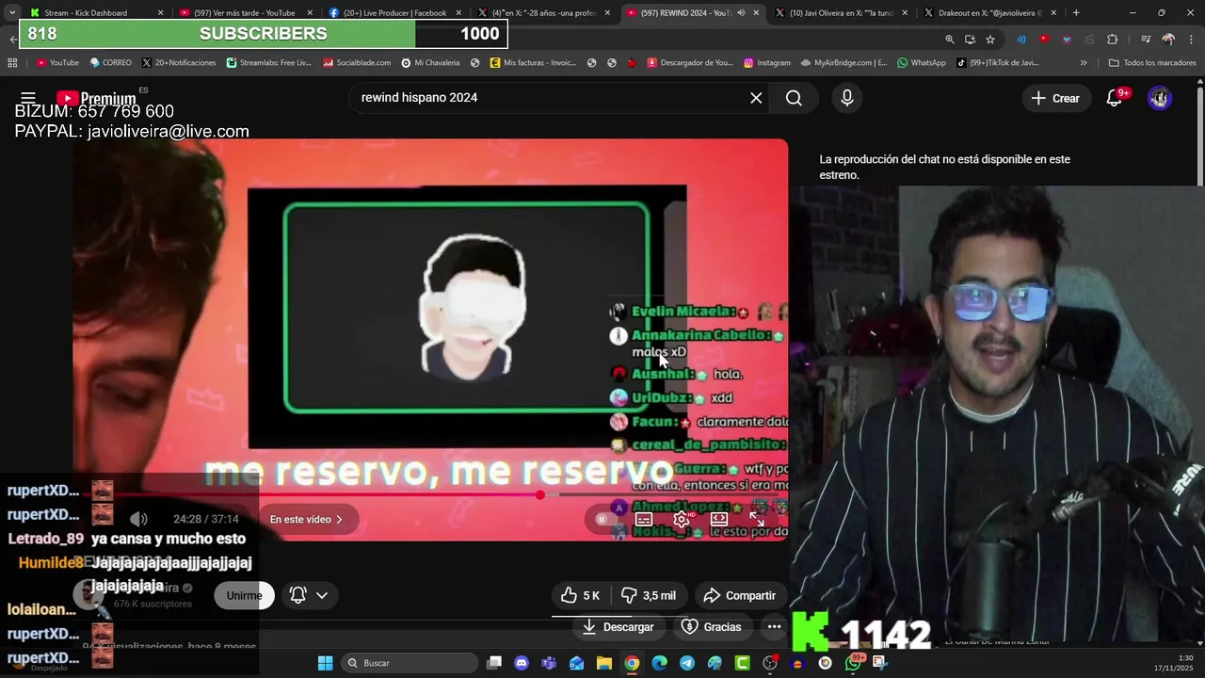
Task: Open the Socialblade.com bookmark
Action: coord(357,63)
